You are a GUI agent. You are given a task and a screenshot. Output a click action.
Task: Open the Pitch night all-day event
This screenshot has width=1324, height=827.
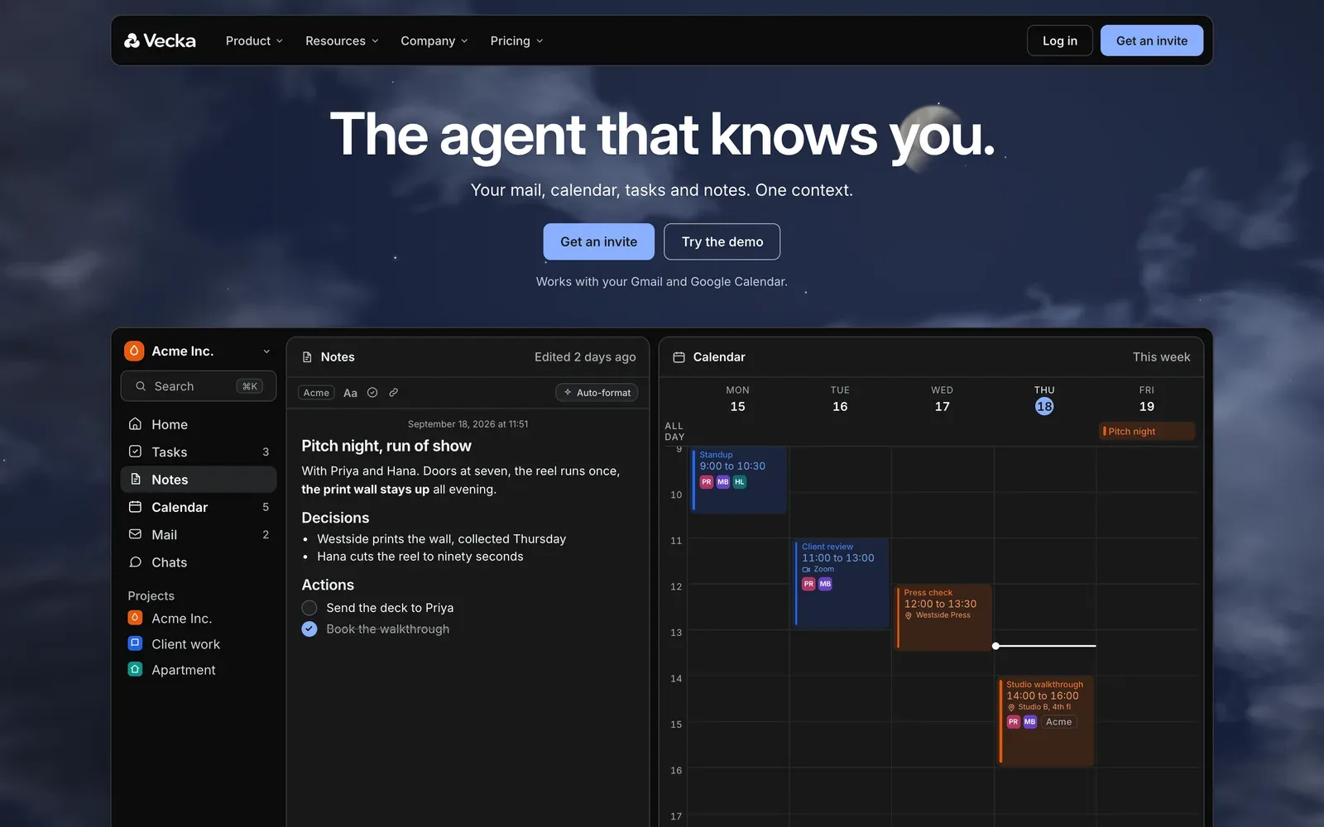click(1147, 431)
